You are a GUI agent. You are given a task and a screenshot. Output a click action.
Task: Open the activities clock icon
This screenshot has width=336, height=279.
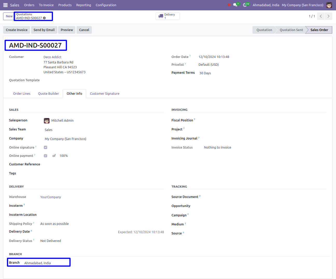click(245, 5)
